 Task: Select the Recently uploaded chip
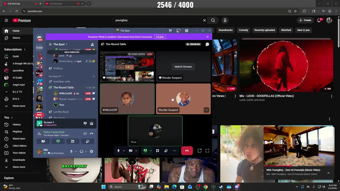(265, 30)
